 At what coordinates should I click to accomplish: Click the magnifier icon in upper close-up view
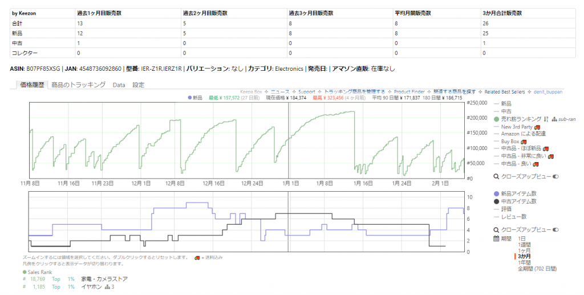tap(496, 177)
